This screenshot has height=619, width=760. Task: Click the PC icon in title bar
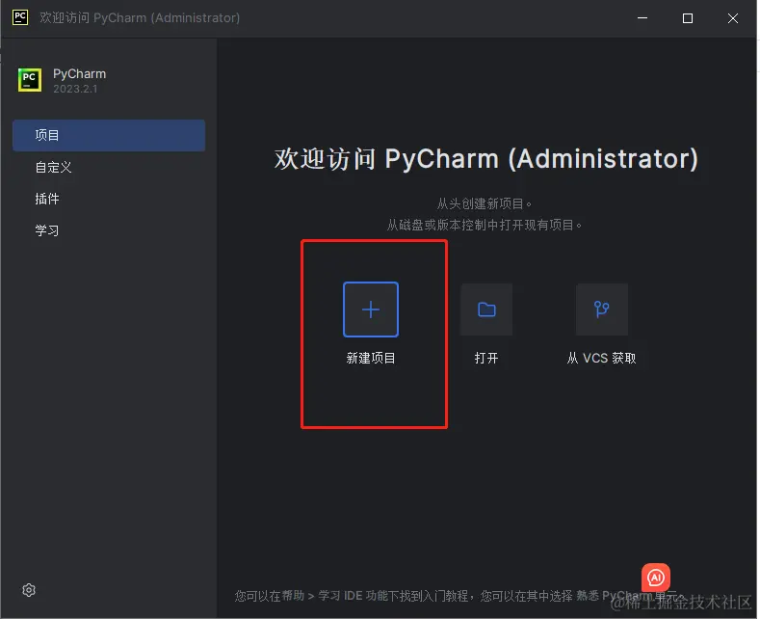(20, 17)
